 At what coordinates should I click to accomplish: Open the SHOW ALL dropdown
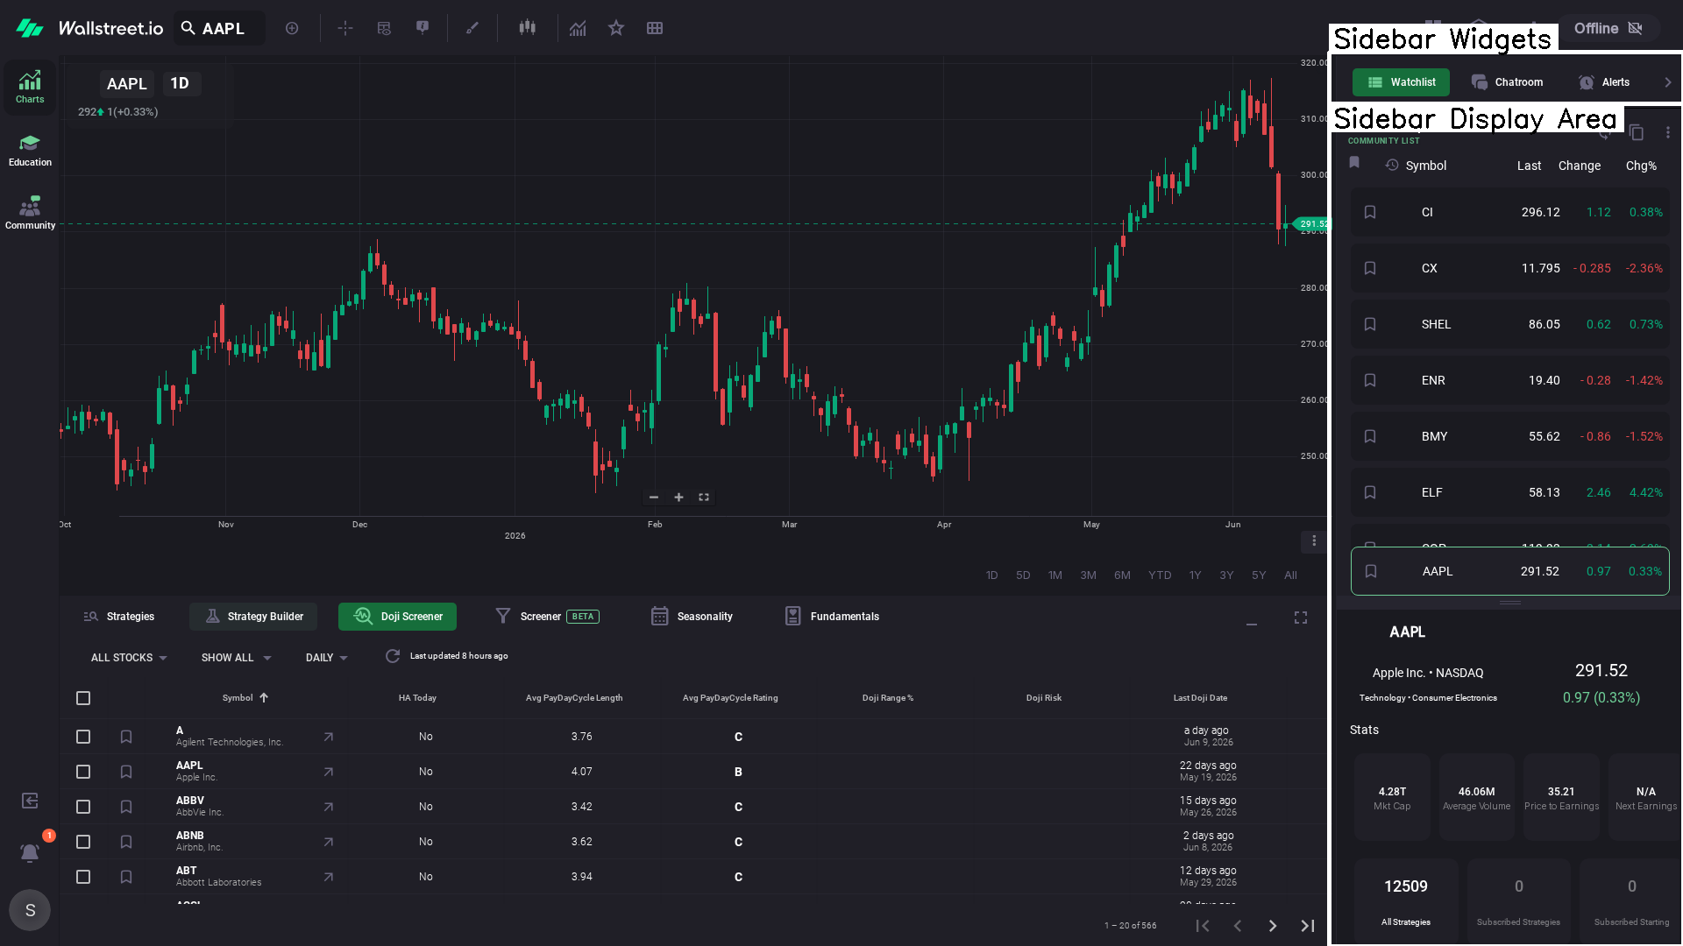coord(236,658)
